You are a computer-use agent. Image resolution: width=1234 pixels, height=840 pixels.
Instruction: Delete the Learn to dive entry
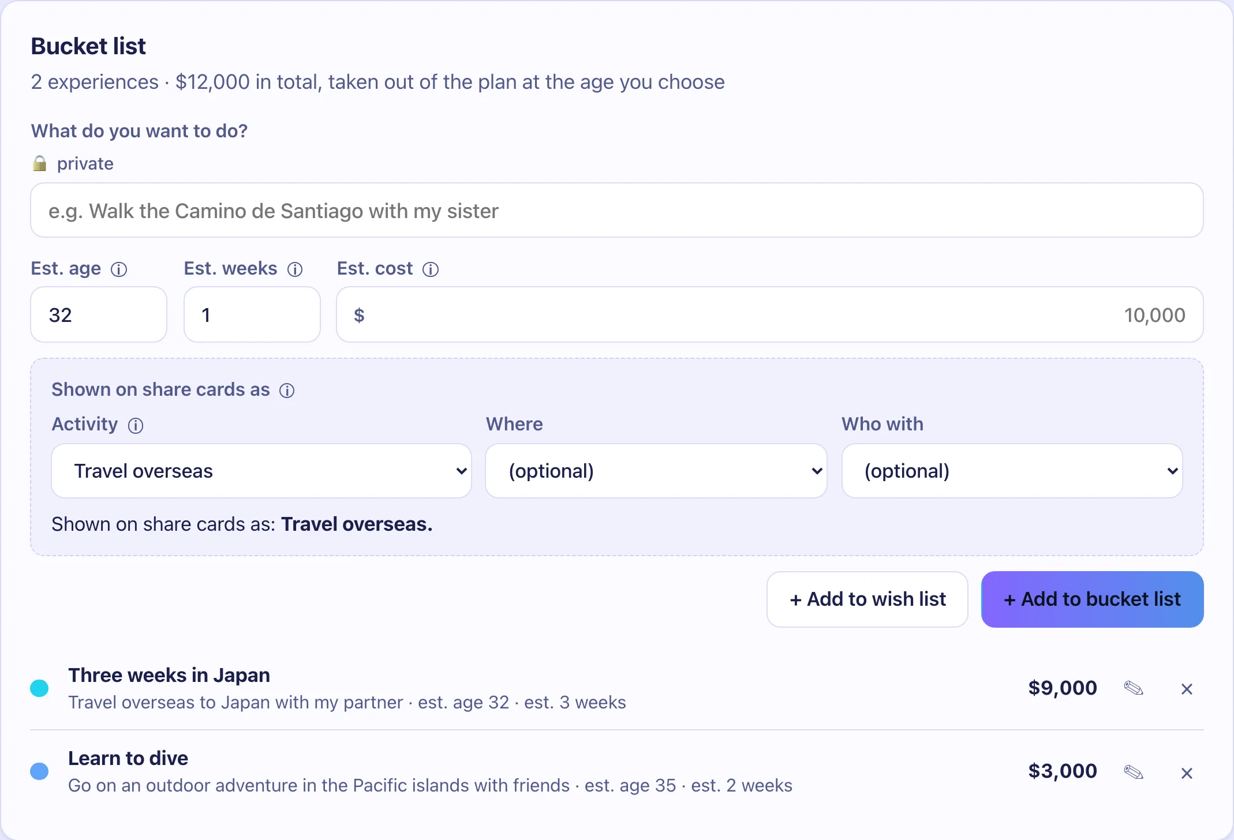tap(1187, 773)
